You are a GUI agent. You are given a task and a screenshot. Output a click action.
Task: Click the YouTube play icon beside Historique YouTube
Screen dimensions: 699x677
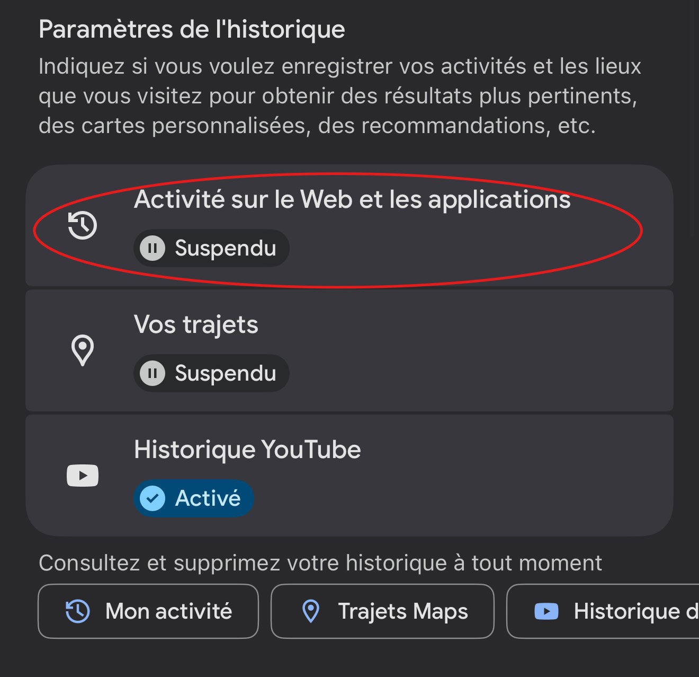coord(83,476)
